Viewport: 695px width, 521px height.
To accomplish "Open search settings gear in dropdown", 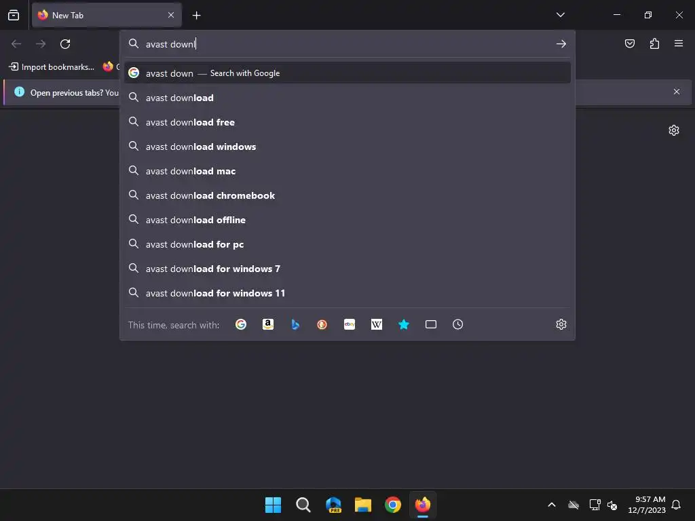I will [x=561, y=324].
